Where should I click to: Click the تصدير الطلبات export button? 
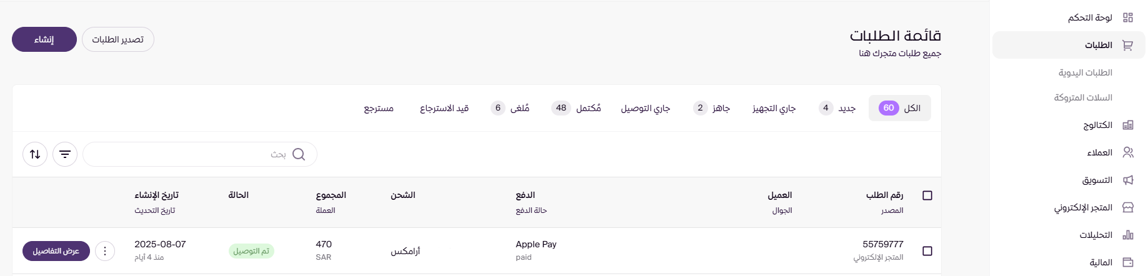point(118,39)
